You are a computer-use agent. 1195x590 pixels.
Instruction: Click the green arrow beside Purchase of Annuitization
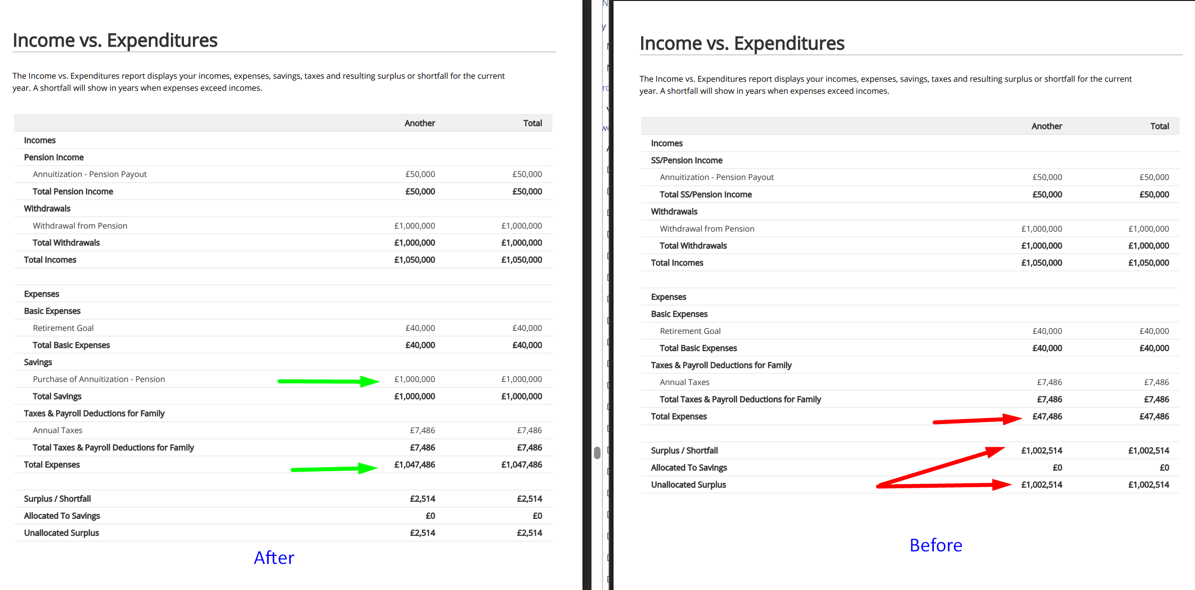[x=328, y=381]
